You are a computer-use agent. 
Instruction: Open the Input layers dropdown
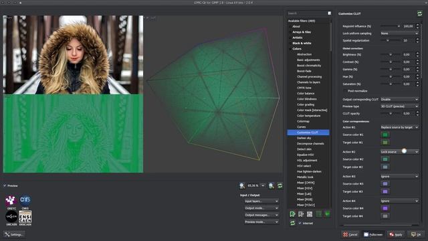tap(261, 201)
